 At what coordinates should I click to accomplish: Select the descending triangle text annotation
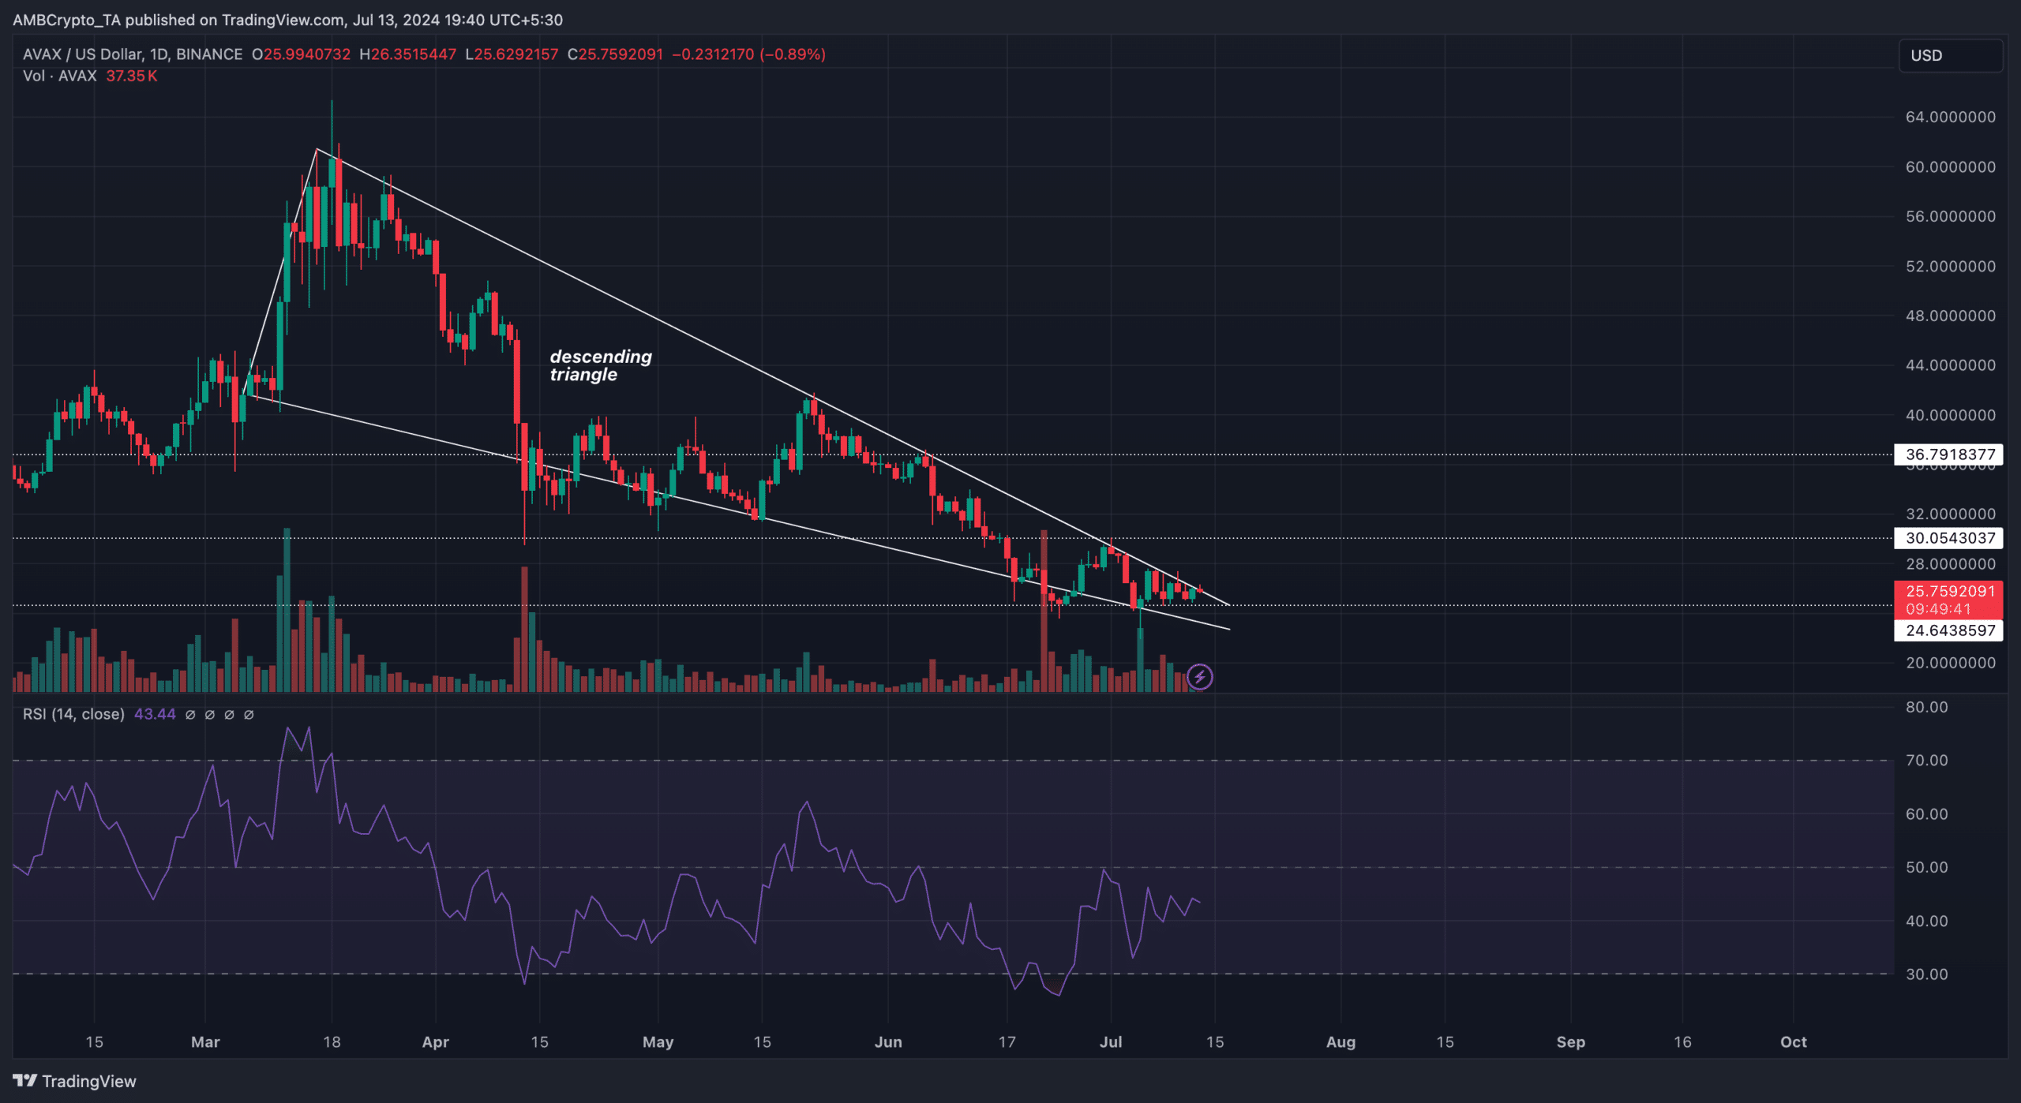(x=601, y=365)
